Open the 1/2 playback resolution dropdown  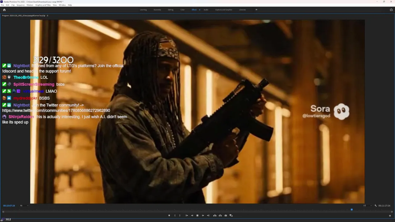tap(367, 206)
